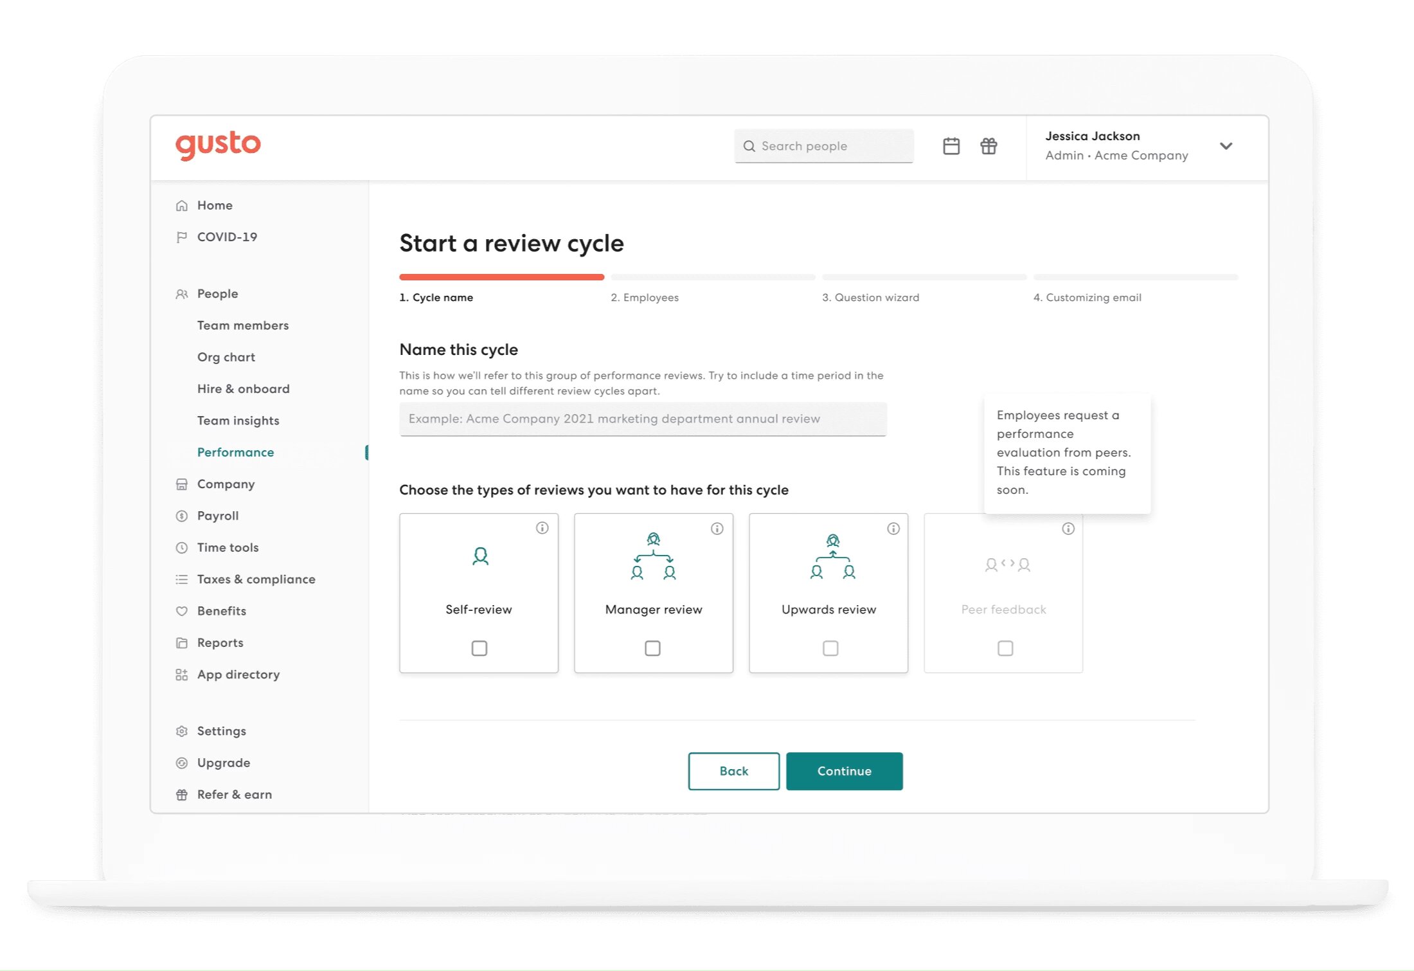Click the Self-review info icon
1414x971 pixels.
click(542, 528)
